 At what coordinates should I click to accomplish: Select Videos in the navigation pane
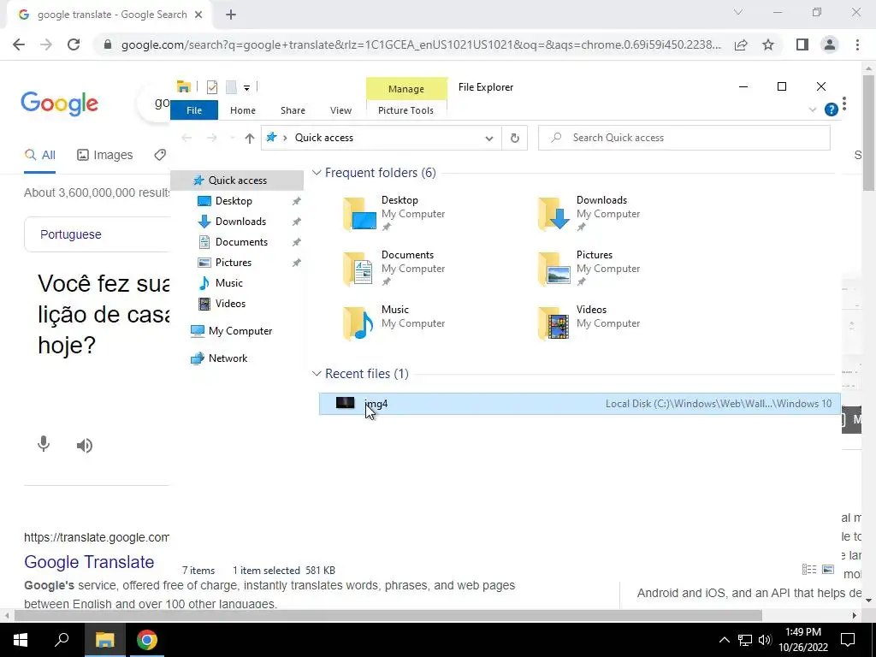(x=230, y=304)
